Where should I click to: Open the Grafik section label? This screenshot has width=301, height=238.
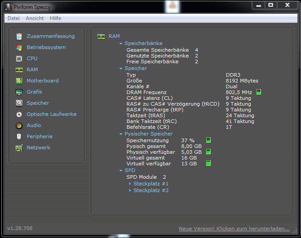click(x=35, y=92)
